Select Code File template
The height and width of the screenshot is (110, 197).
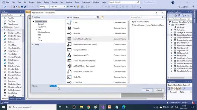(97, 77)
